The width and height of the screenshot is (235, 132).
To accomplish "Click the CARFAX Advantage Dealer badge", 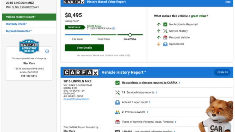I will 29,47.
